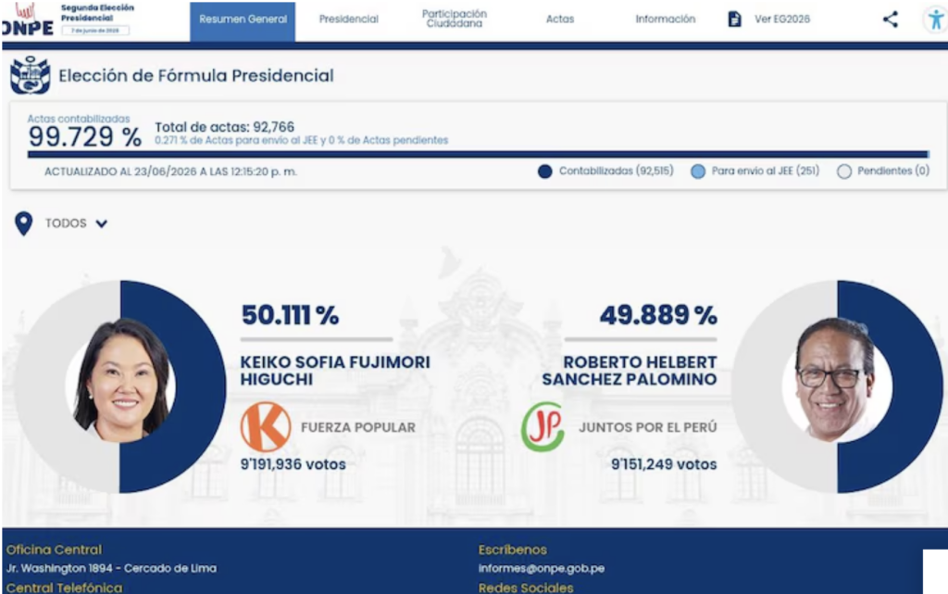This screenshot has width=948, height=594.
Task: Click the ONPE logo
Action: coord(28,20)
